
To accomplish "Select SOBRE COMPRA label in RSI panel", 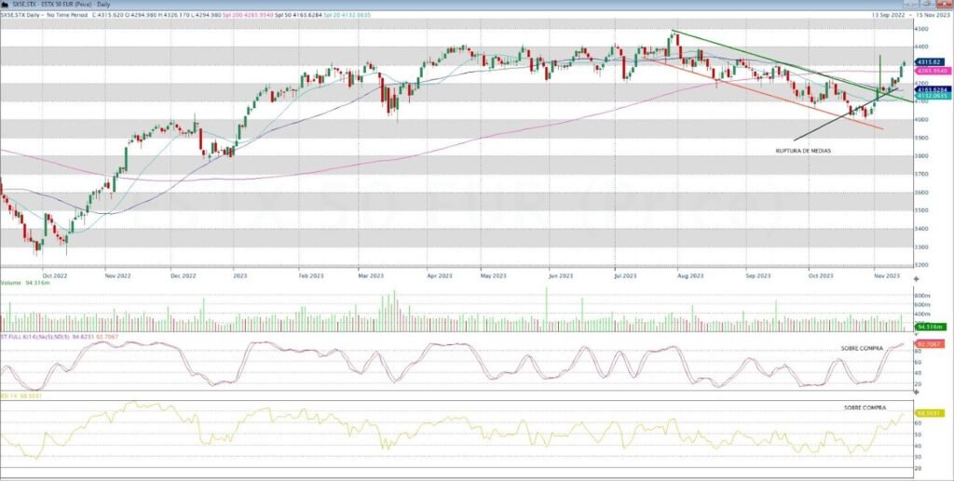I will (x=865, y=408).
